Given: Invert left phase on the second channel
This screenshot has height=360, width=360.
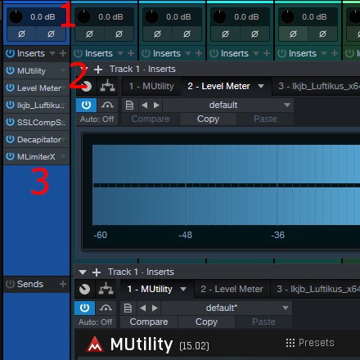Looking at the screenshot, I should (89, 34).
